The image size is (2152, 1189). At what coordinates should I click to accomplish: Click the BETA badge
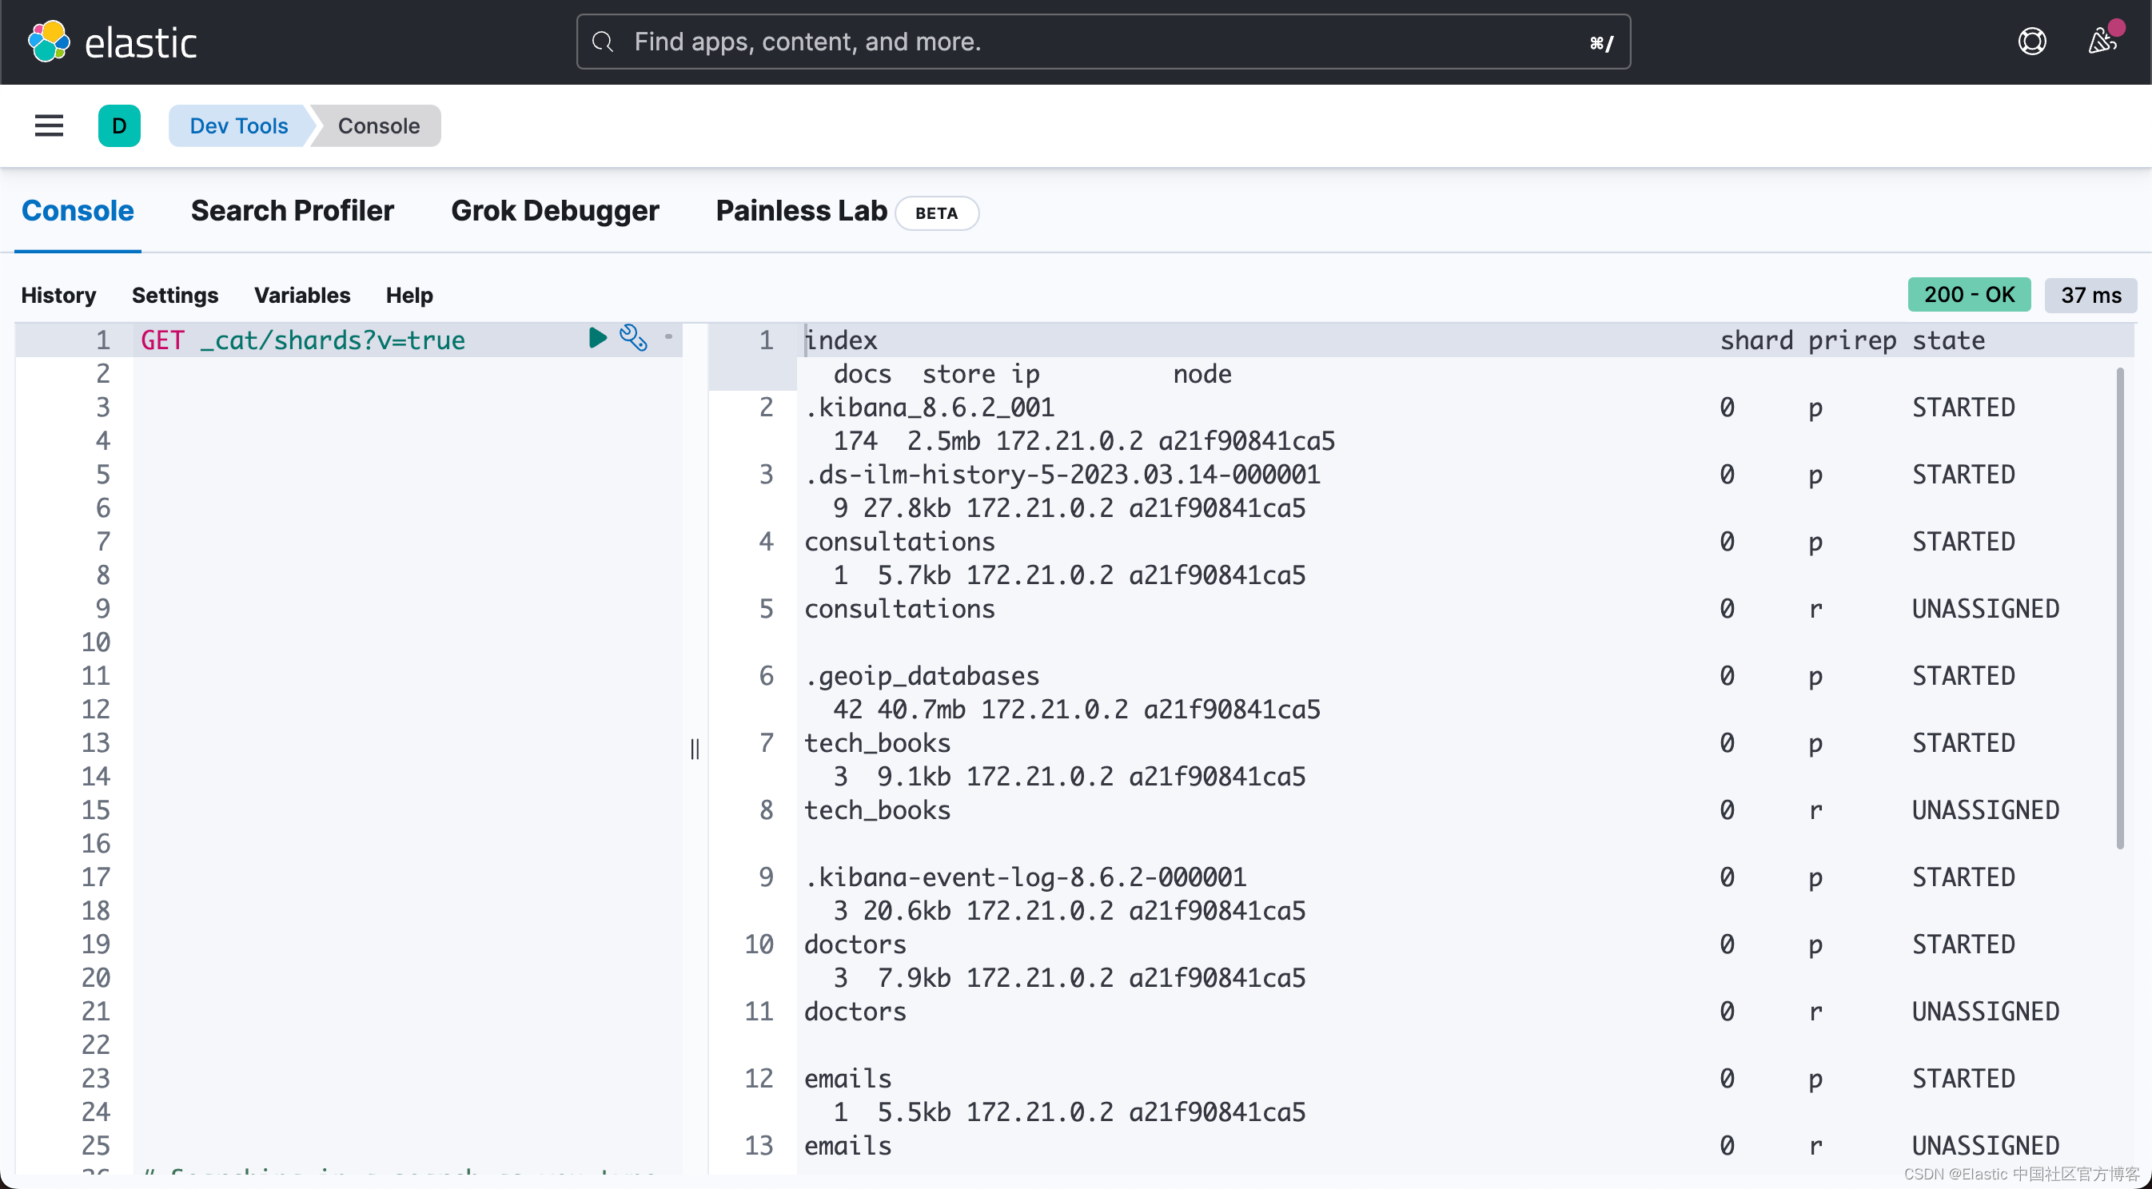pyautogui.click(x=936, y=213)
